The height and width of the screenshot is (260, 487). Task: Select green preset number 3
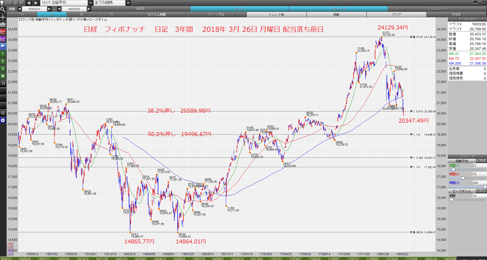point(3,69)
